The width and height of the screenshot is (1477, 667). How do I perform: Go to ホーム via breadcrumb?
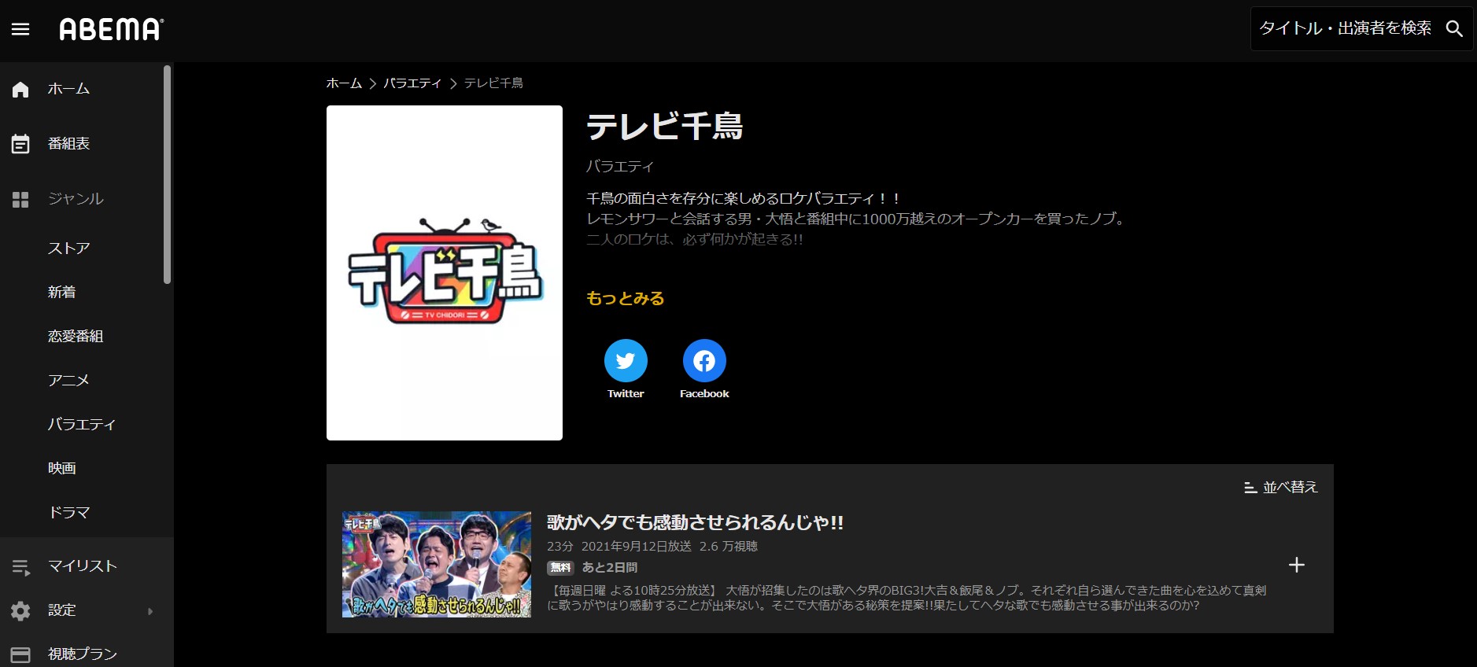[x=344, y=83]
